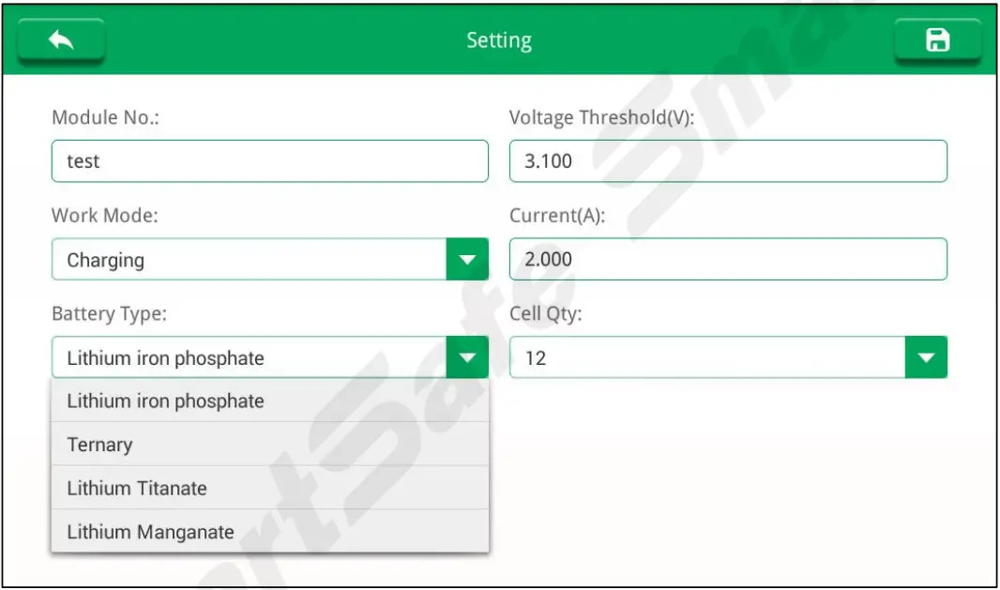1000x590 pixels.
Task: Click the Cell Qty label
Action: [x=545, y=314]
